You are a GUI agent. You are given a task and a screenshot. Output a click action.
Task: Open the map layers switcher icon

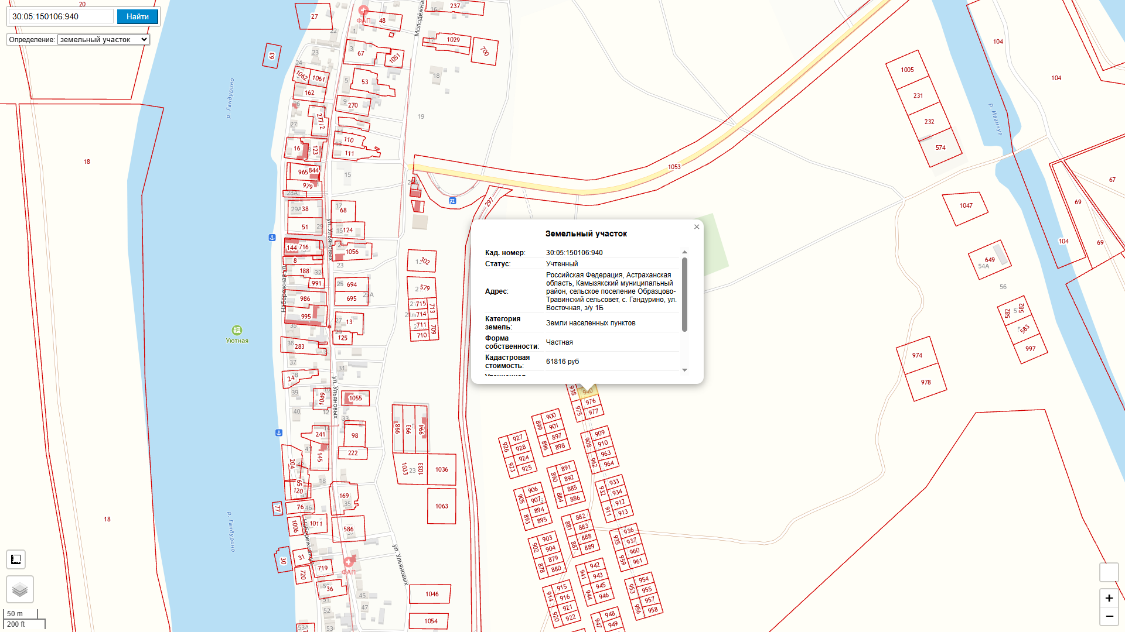[x=20, y=589]
